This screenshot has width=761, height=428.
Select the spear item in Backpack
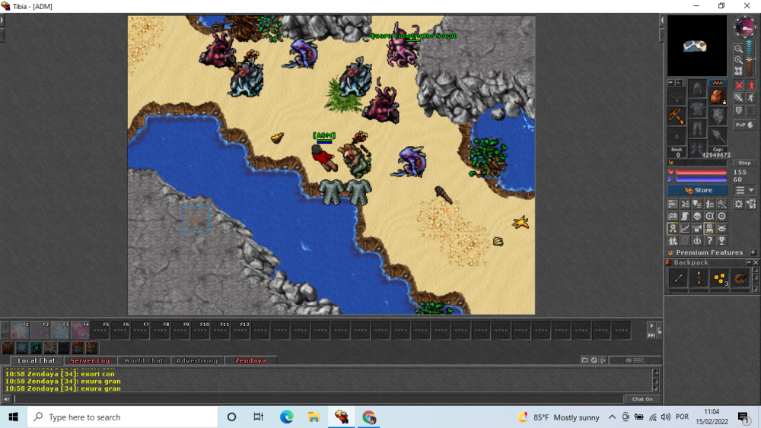[x=679, y=278]
